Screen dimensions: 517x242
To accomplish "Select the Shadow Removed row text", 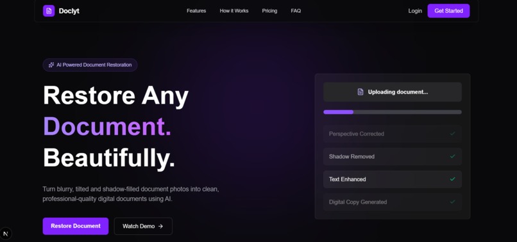I will [352, 156].
